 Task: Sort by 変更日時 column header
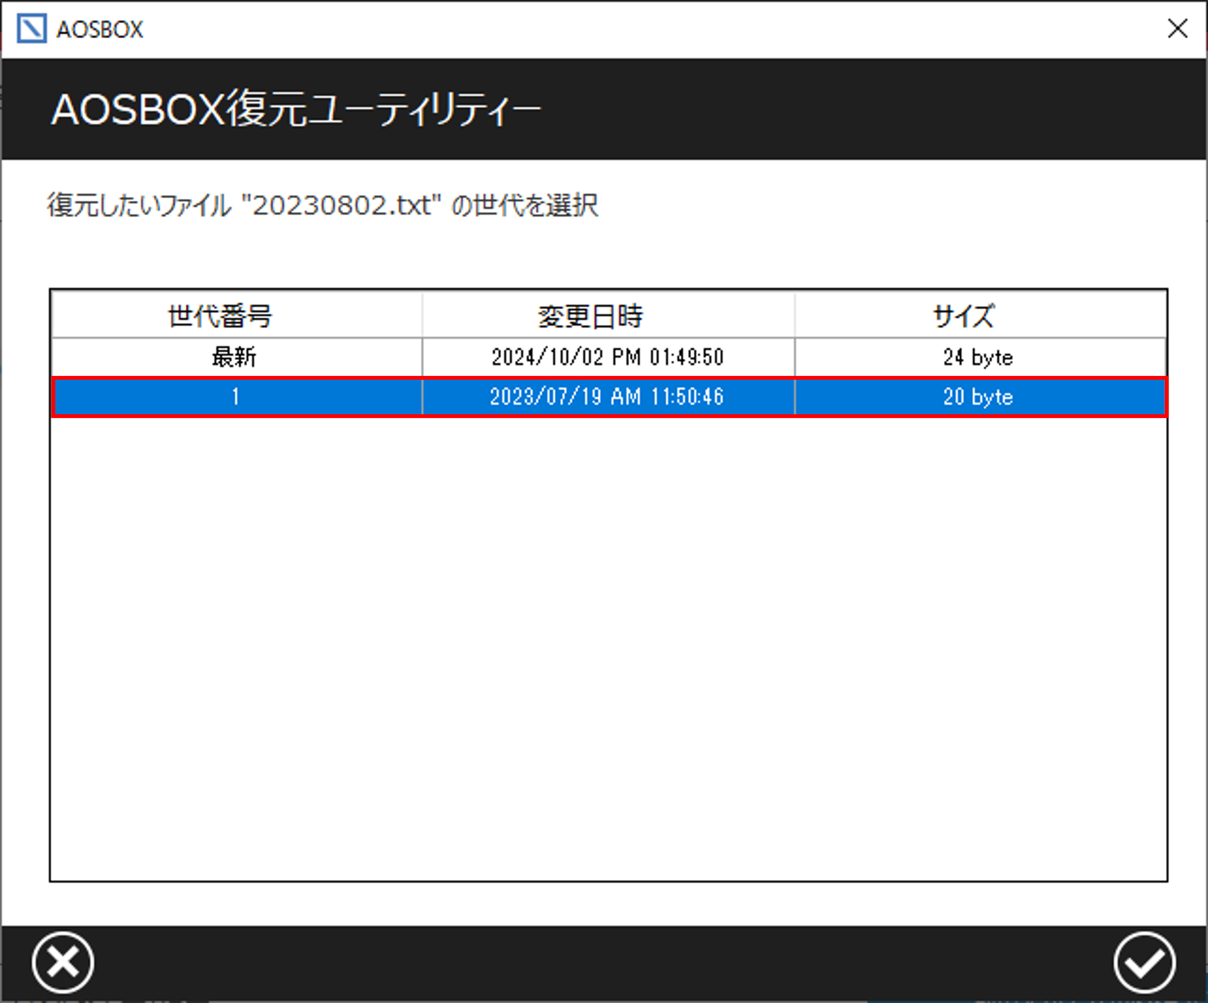coord(608,315)
